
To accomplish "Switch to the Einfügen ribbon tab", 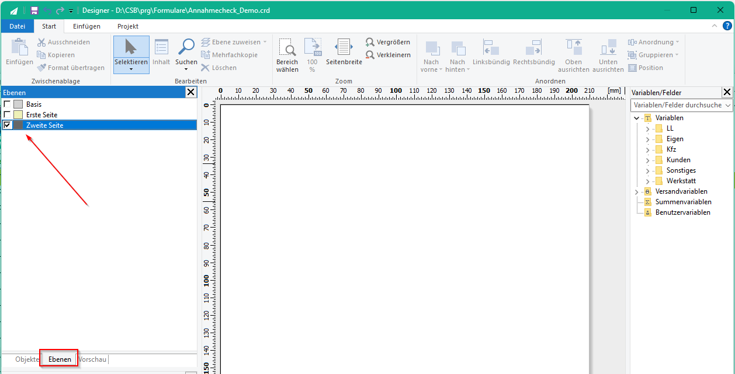I will pos(86,26).
